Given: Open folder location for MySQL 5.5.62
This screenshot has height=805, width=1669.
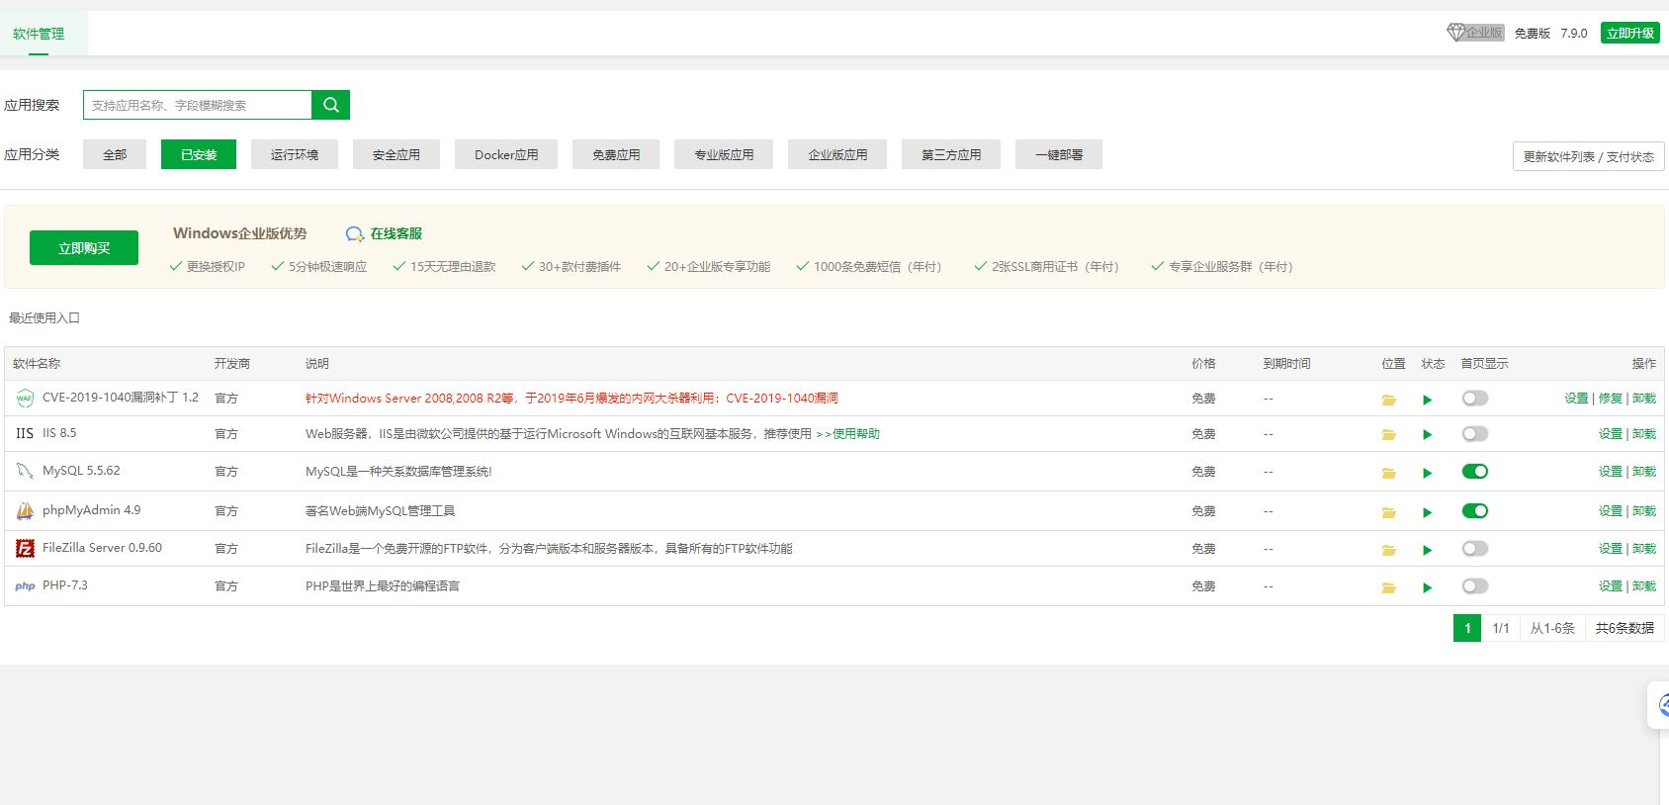Looking at the screenshot, I should click(x=1388, y=473).
